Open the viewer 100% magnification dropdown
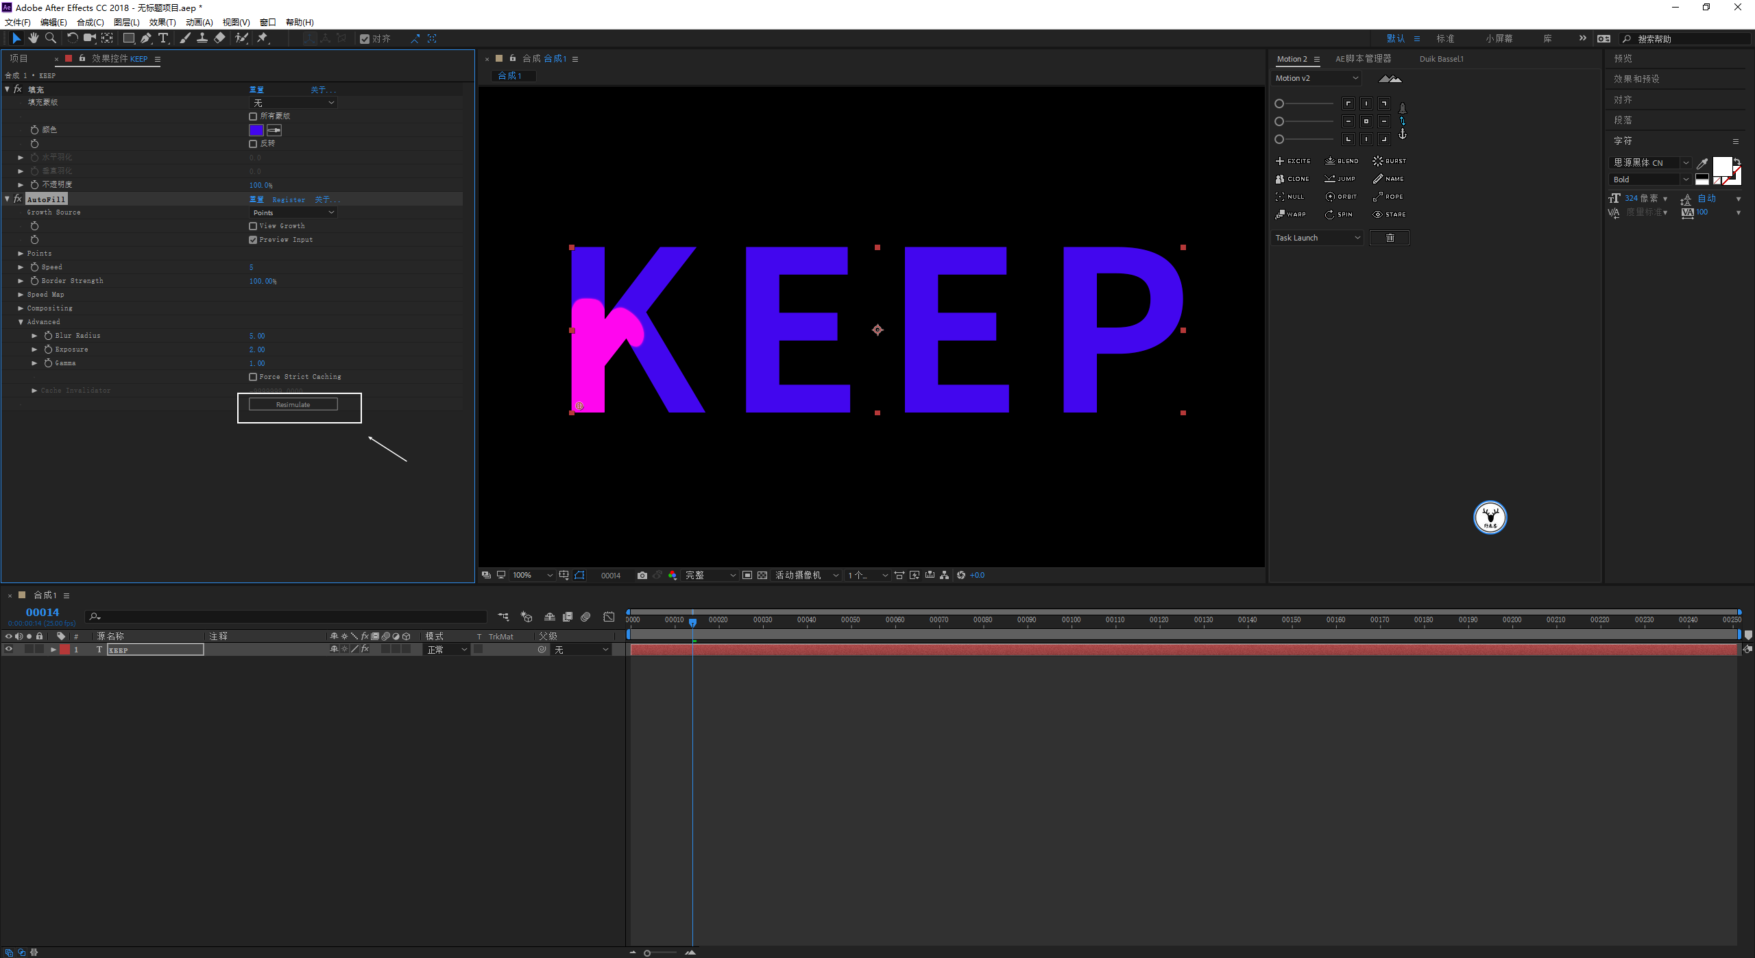1755x958 pixels. click(x=532, y=576)
